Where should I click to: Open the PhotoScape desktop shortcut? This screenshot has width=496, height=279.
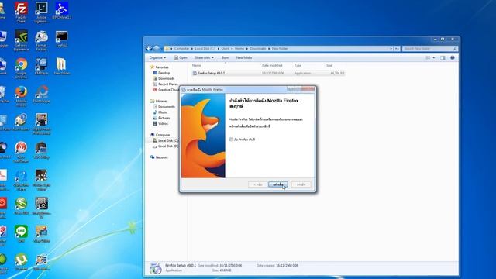click(x=41, y=94)
